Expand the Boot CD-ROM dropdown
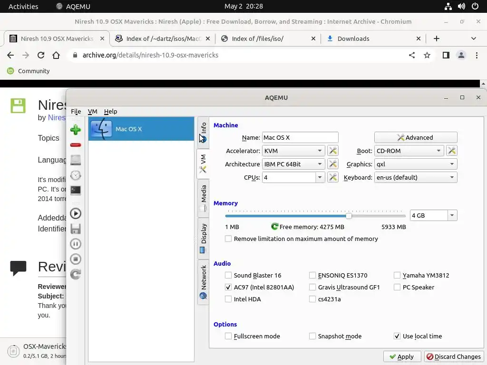 (409, 151)
